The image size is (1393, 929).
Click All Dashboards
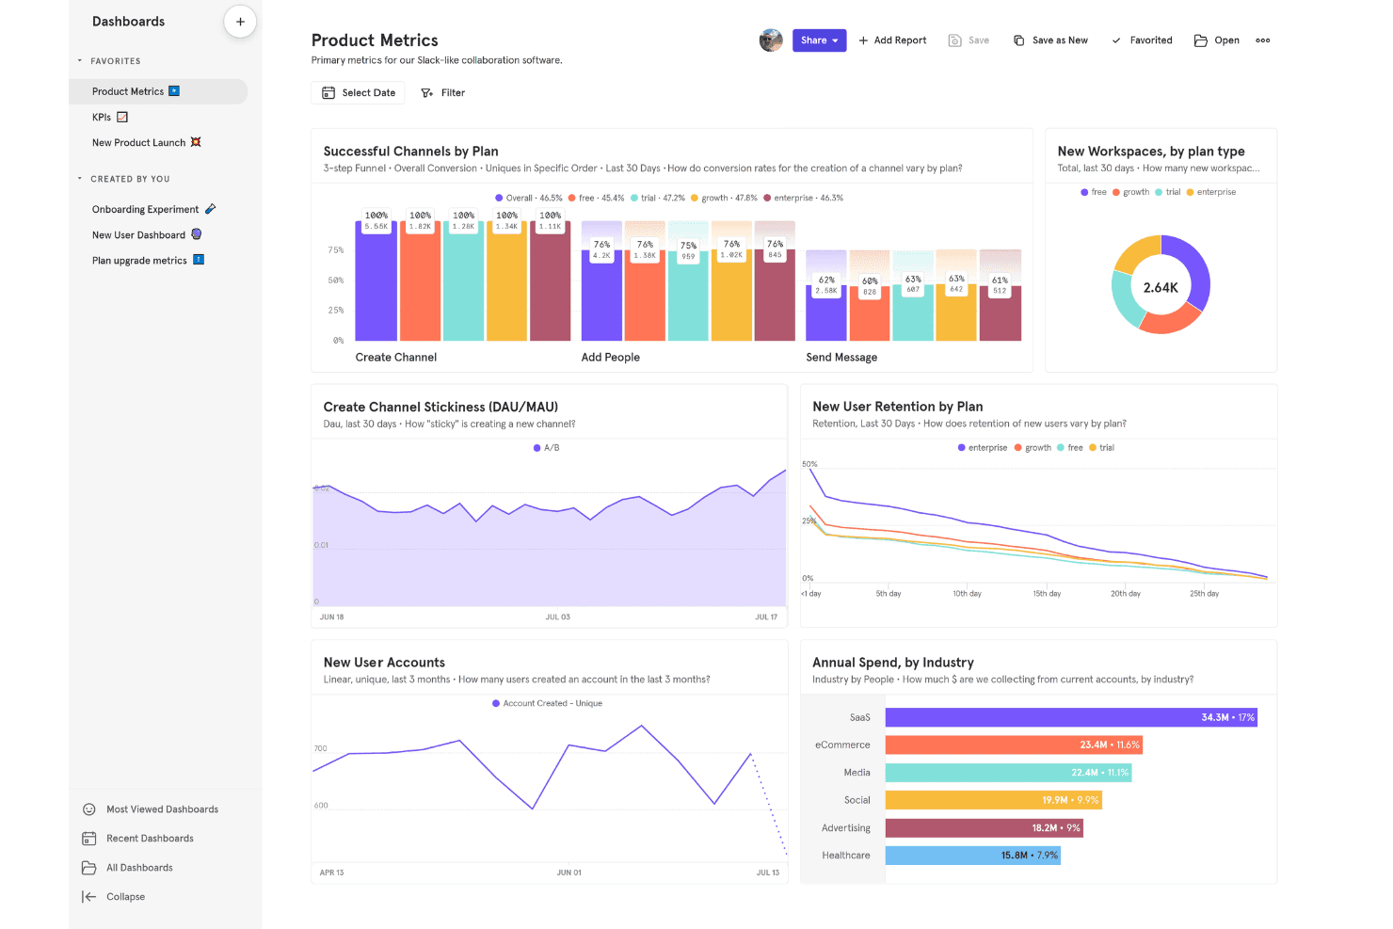[128, 868]
